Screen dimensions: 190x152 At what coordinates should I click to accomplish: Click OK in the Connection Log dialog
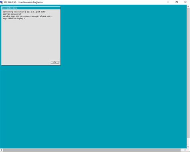click(55, 62)
